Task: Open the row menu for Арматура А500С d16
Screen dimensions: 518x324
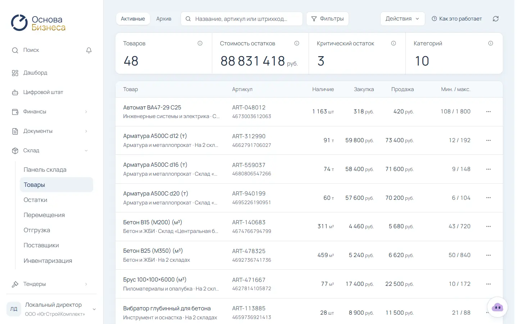Action: click(x=489, y=169)
